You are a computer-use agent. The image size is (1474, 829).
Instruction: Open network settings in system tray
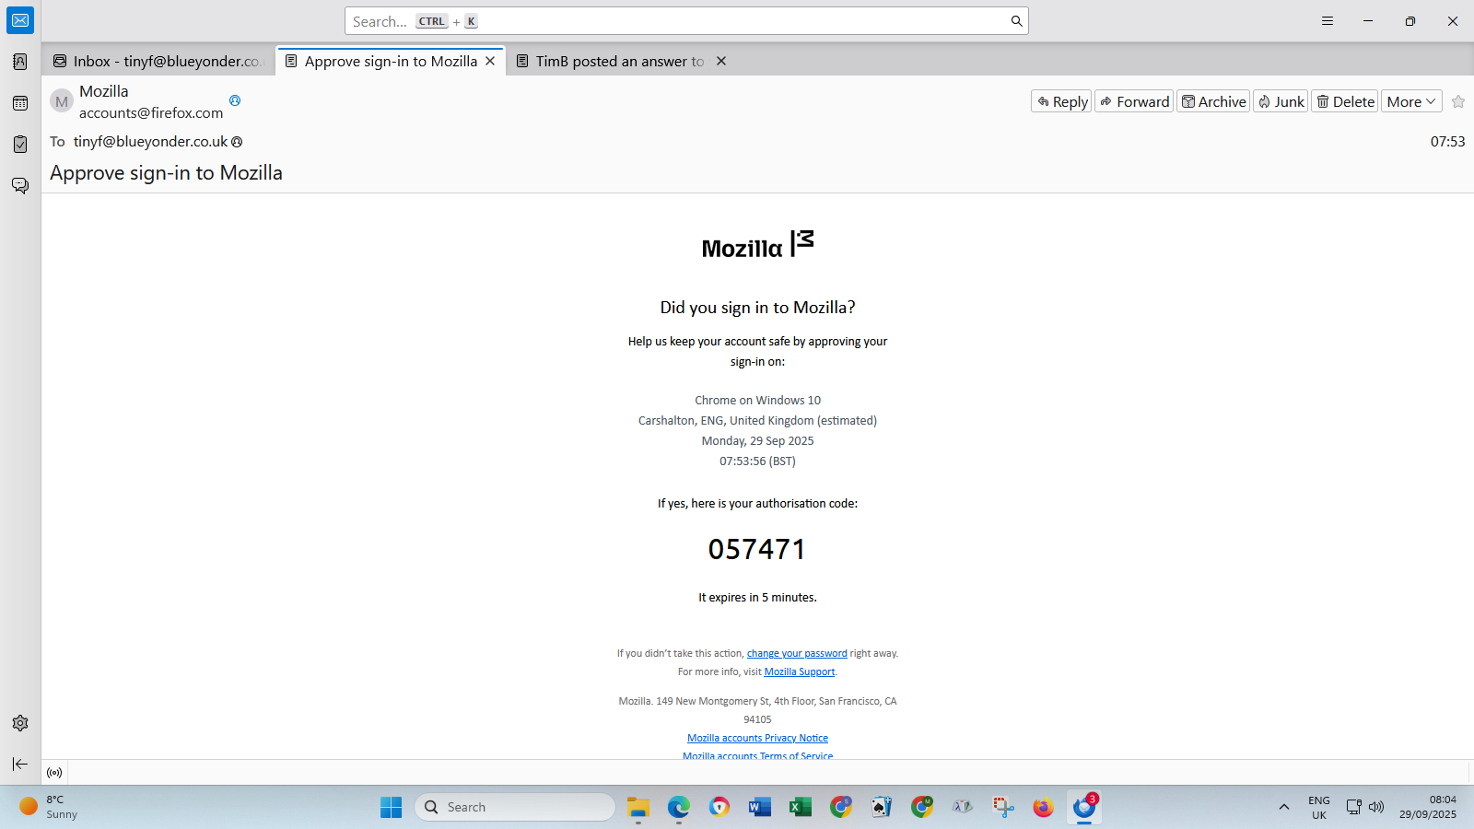(1353, 807)
